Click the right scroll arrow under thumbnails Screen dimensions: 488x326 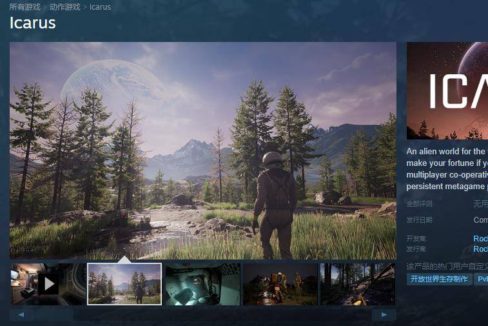click(x=384, y=315)
